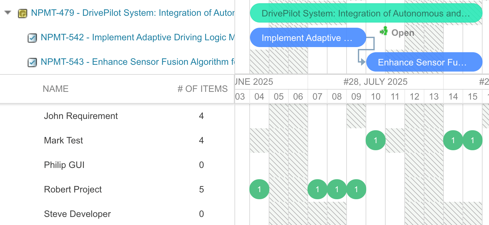Select the blue Enhance Sensor Fu… Gantt bar
This screenshot has width=489, height=225.
[424, 62]
